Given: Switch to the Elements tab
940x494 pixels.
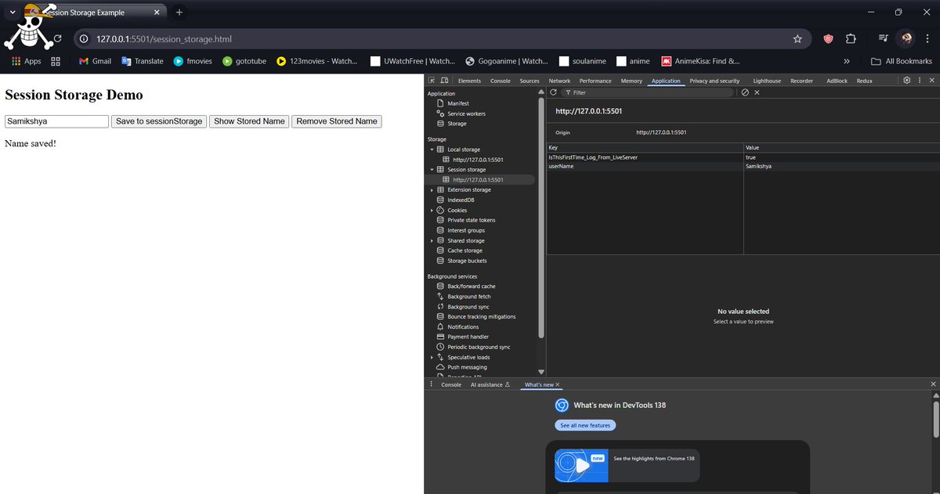Looking at the screenshot, I should 469,81.
